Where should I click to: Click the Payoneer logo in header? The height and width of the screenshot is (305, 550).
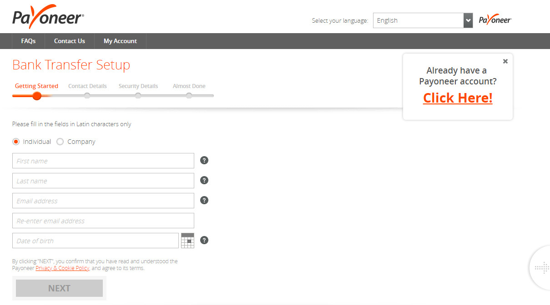coord(48,17)
